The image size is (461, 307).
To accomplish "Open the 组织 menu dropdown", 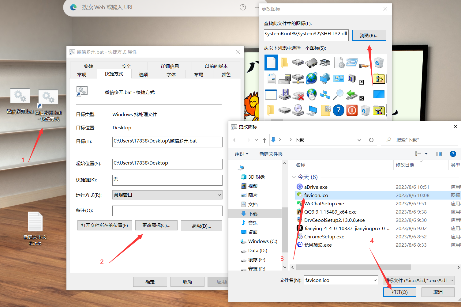I will click(x=242, y=154).
